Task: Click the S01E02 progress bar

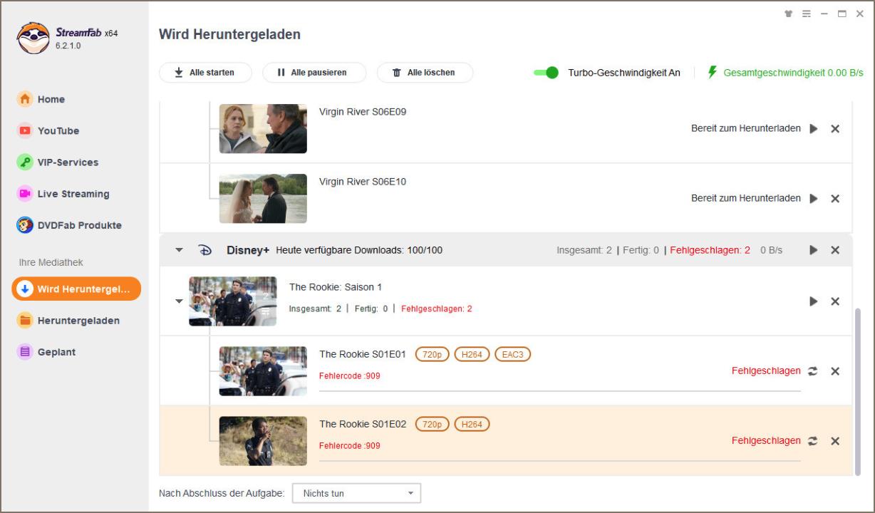Action: [560, 460]
